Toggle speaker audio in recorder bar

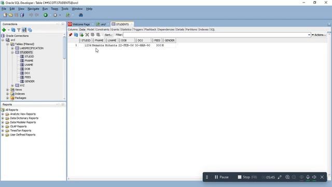click(x=314, y=177)
